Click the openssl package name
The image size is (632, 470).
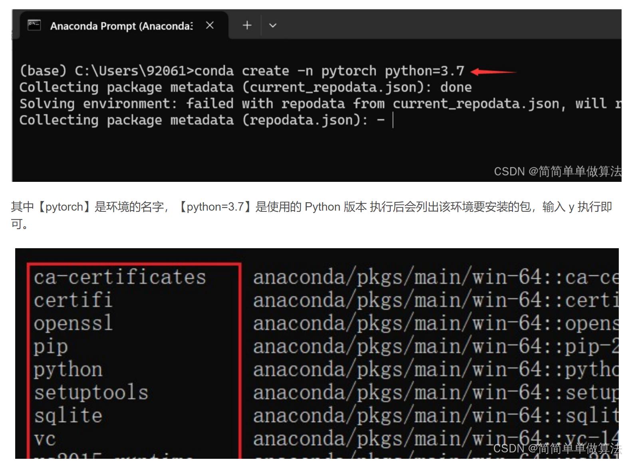pos(74,323)
